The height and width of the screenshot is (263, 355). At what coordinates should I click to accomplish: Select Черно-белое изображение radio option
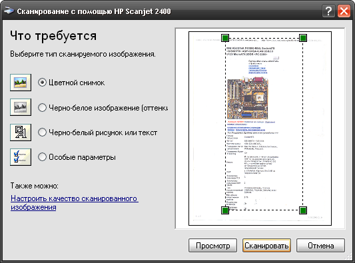pos(43,107)
